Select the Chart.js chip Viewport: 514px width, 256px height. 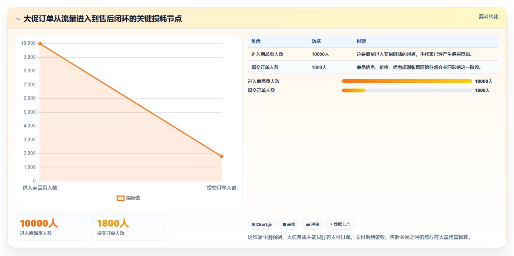coord(262,224)
